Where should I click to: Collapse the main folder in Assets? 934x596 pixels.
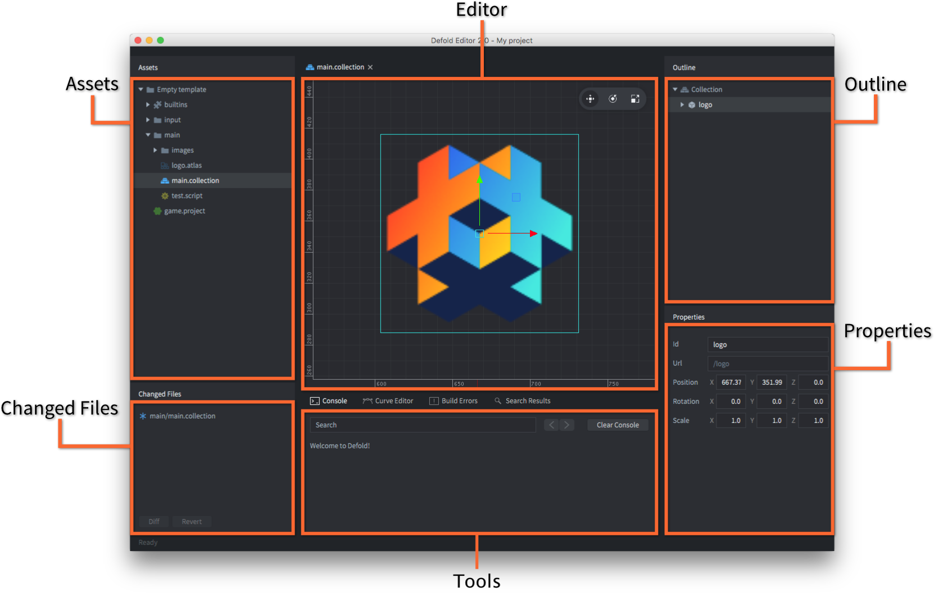148,135
